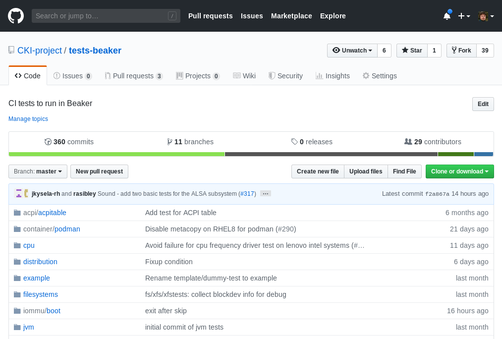
Task: Click the GitHub Octocat logo
Action: 16,16
